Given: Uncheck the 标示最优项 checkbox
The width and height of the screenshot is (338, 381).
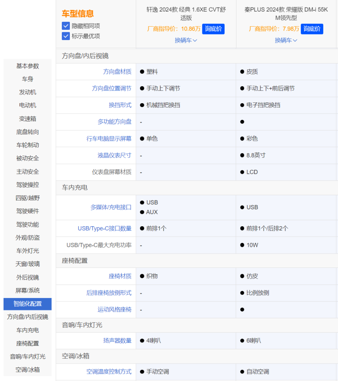Looking at the screenshot, I should tap(66, 36).
